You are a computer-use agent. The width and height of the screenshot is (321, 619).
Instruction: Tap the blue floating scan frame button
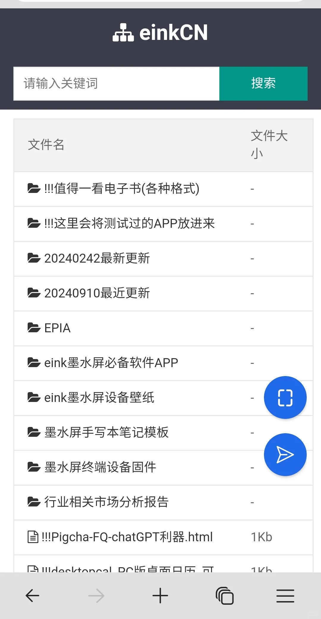pos(285,397)
